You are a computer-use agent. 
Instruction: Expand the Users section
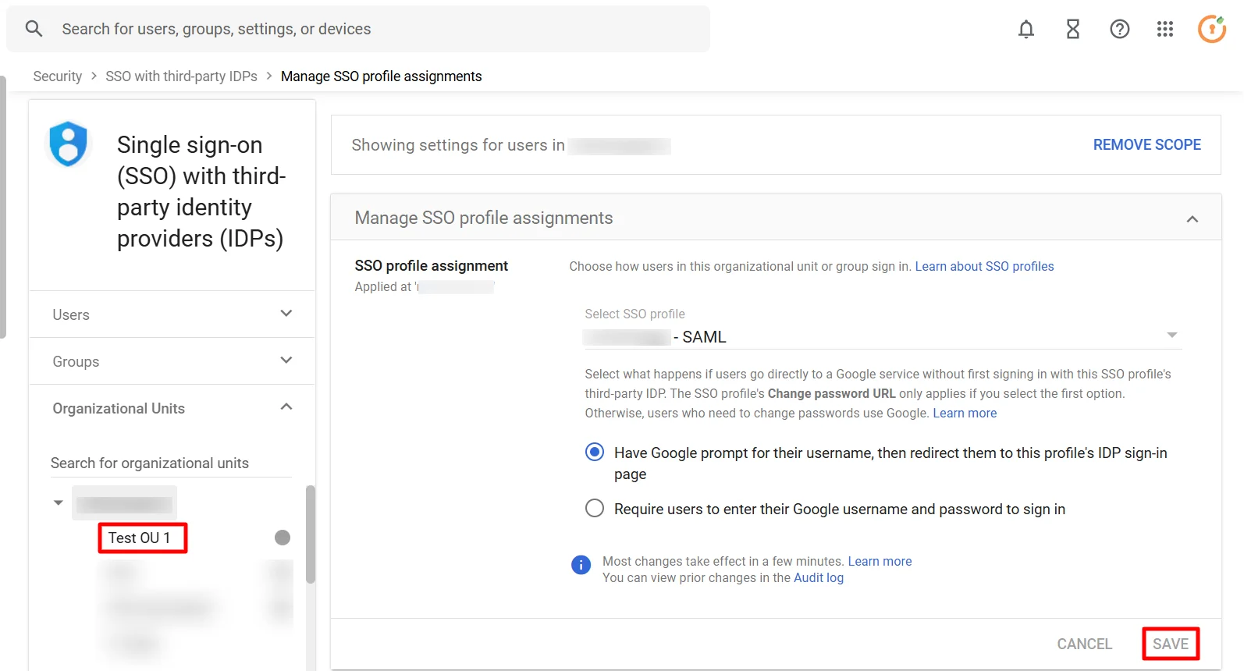pyautogui.click(x=172, y=314)
